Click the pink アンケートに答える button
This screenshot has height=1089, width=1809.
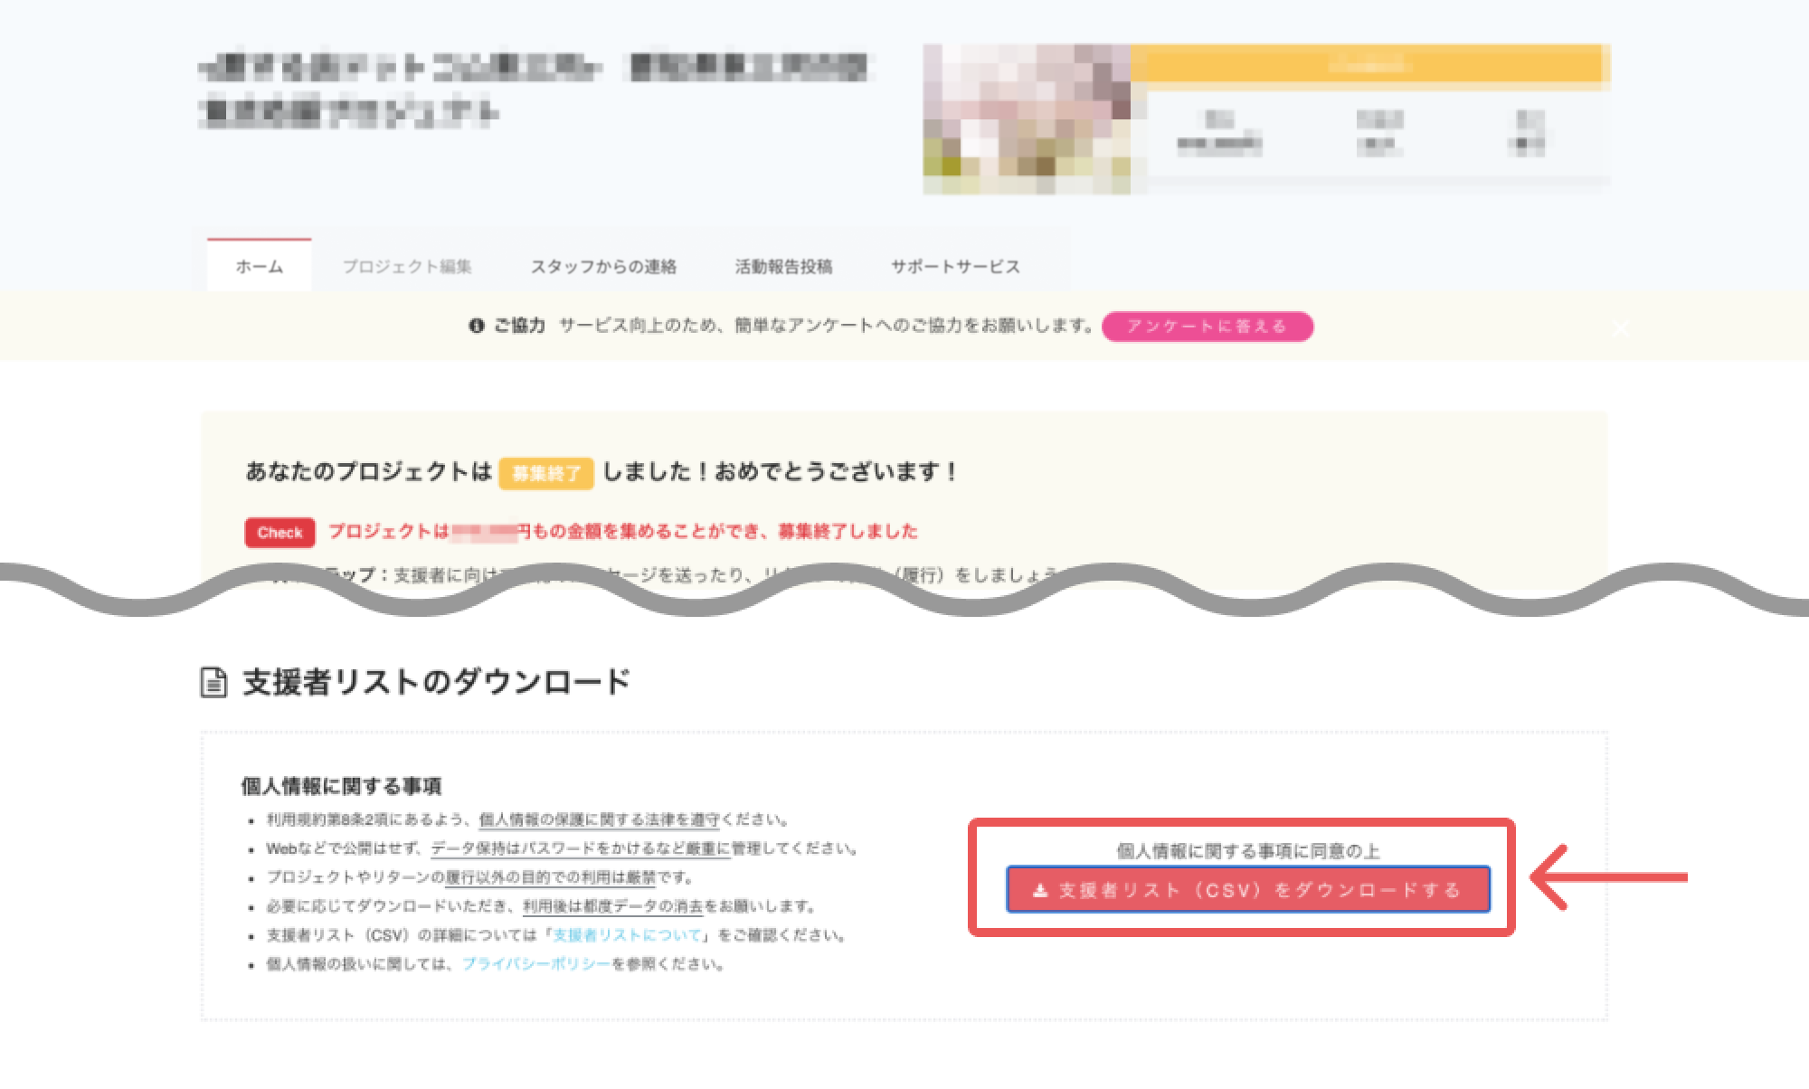coord(1207,327)
